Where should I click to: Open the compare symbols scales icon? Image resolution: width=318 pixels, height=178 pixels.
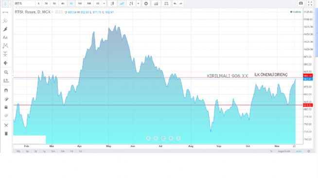point(166,3)
